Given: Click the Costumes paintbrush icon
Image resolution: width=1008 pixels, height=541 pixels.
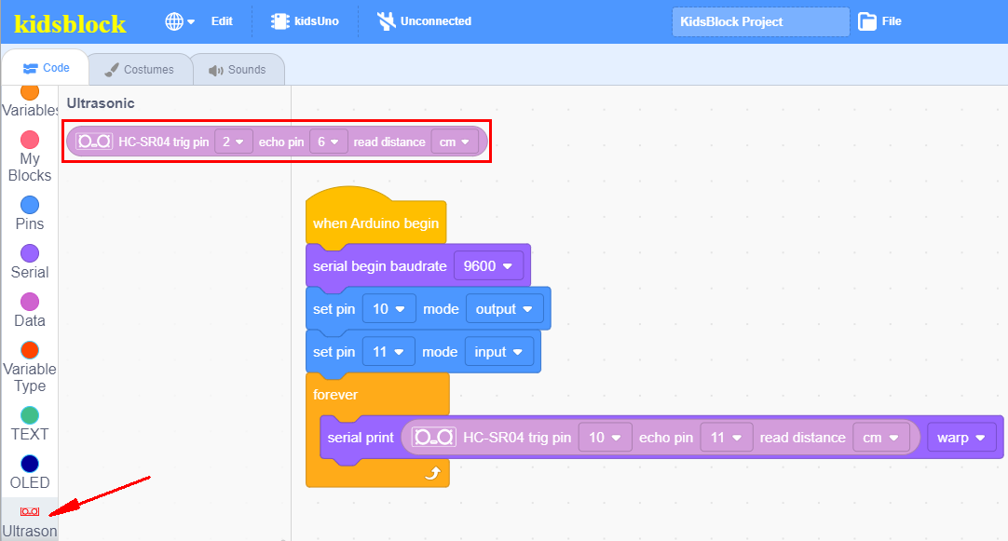Looking at the screenshot, I should [112, 70].
